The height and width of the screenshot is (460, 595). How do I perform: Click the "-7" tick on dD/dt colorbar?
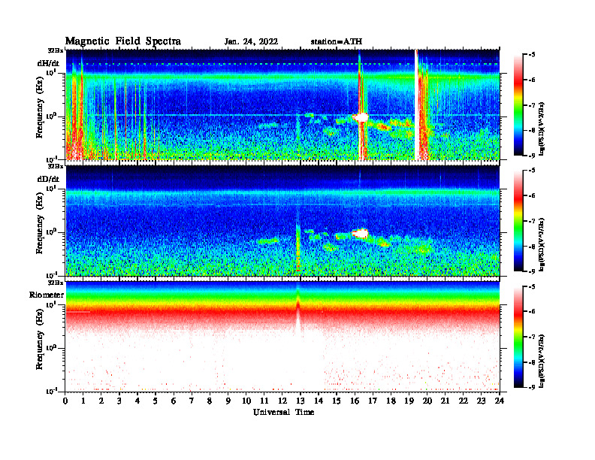point(532,221)
